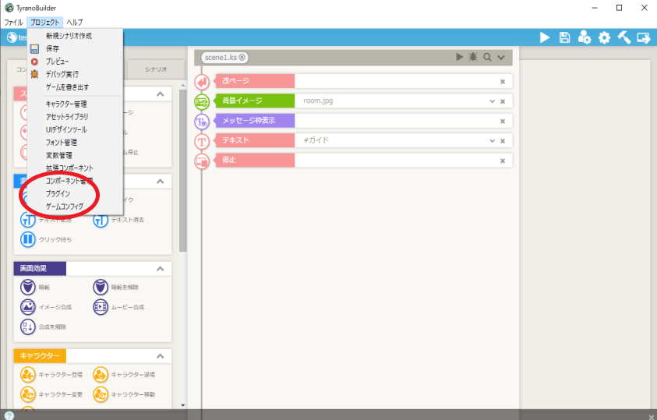Select the キャラクター変更 component icon
Viewport: 657px width, 420px height.
click(28, 394)
